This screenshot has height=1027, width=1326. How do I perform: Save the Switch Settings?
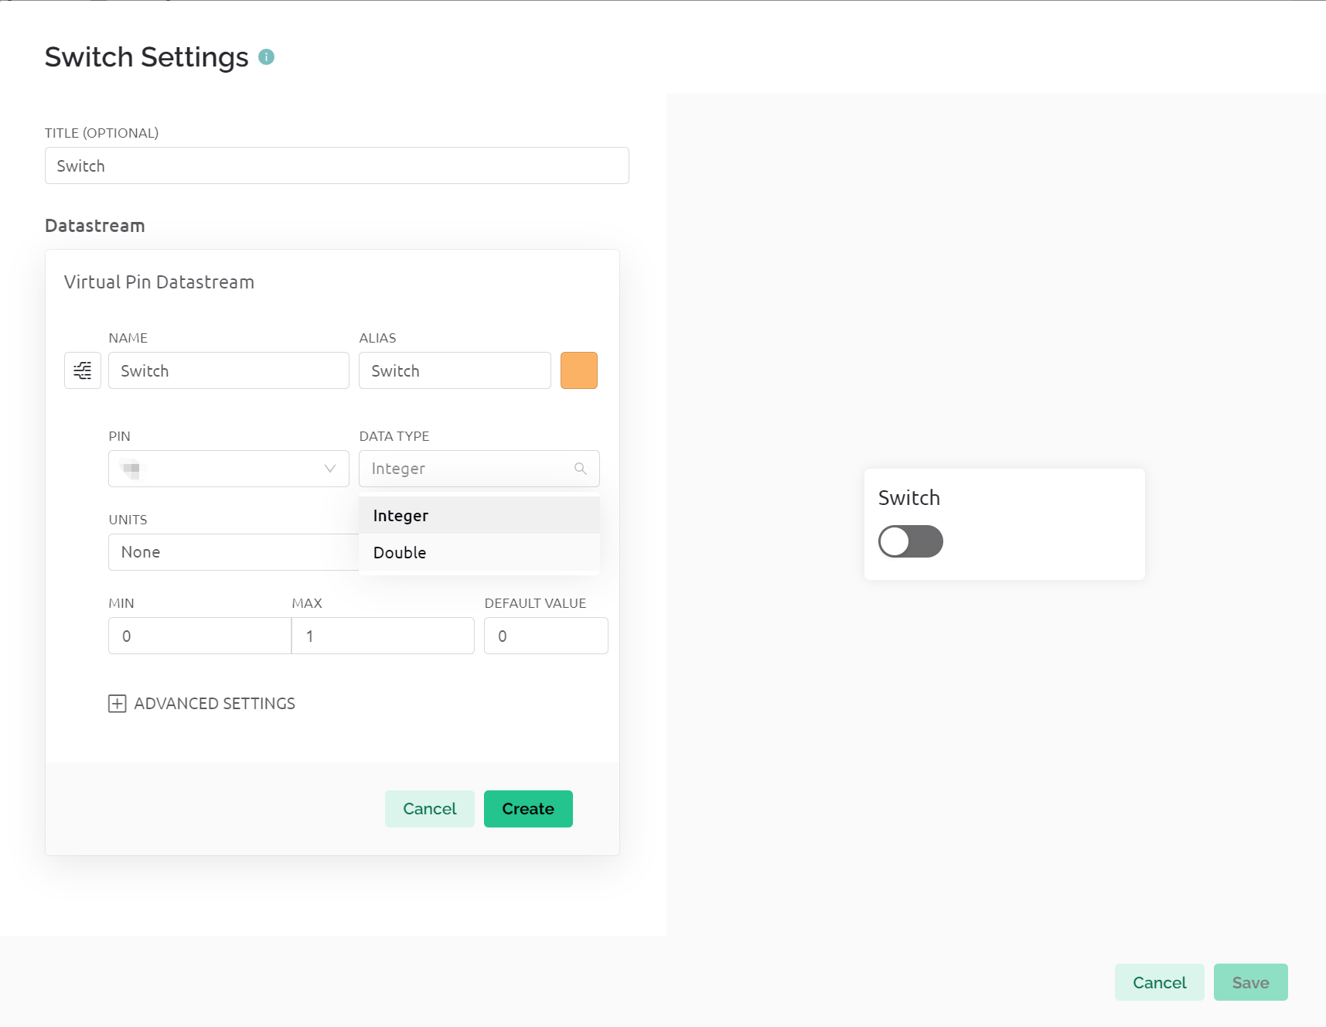(x=1251, y=982)
